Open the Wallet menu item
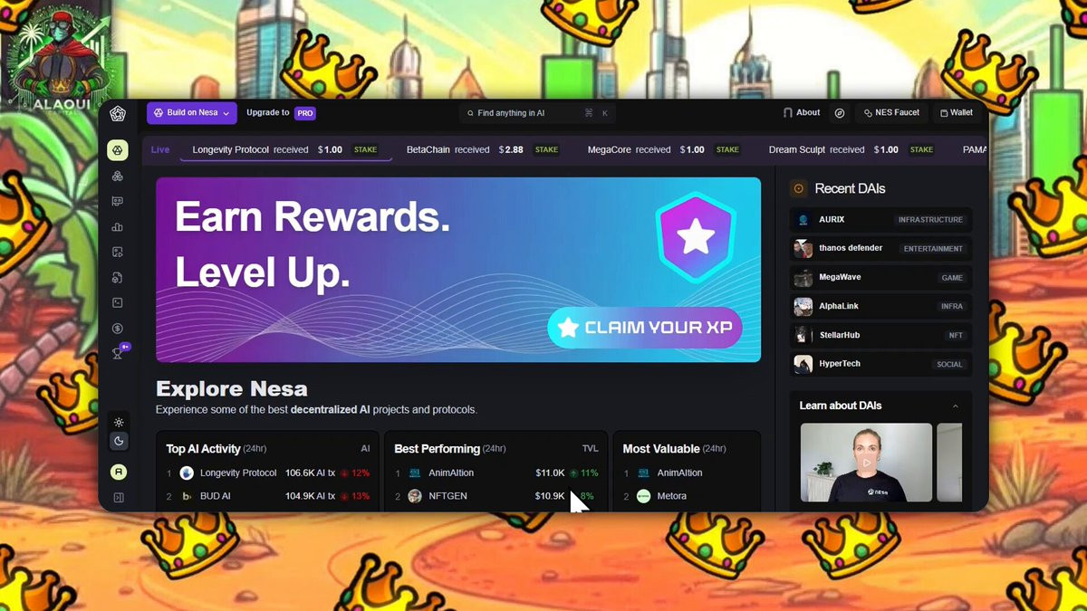Screen dimensions: 1087x611 point(957,113)
